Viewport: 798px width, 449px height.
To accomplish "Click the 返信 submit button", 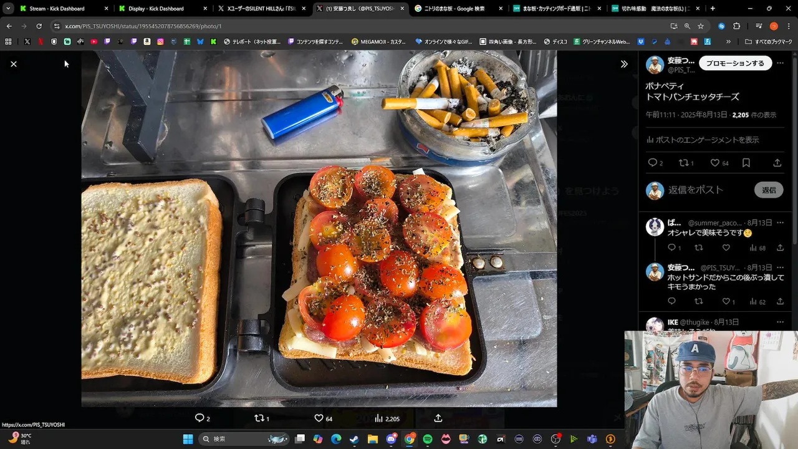I will coord(769,190).
